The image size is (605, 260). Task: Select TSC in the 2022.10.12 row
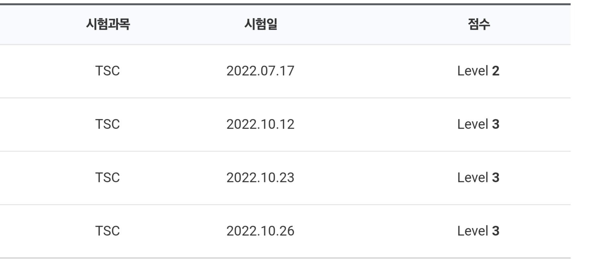click(x=107, y=124)
